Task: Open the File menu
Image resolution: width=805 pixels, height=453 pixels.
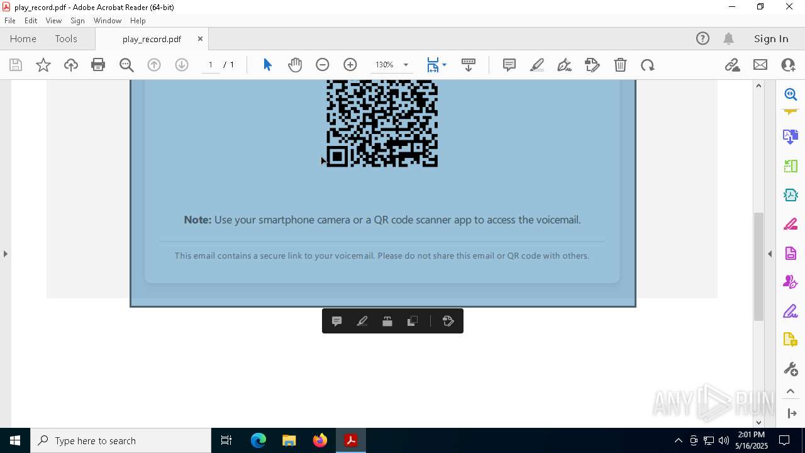Action: 10,21
